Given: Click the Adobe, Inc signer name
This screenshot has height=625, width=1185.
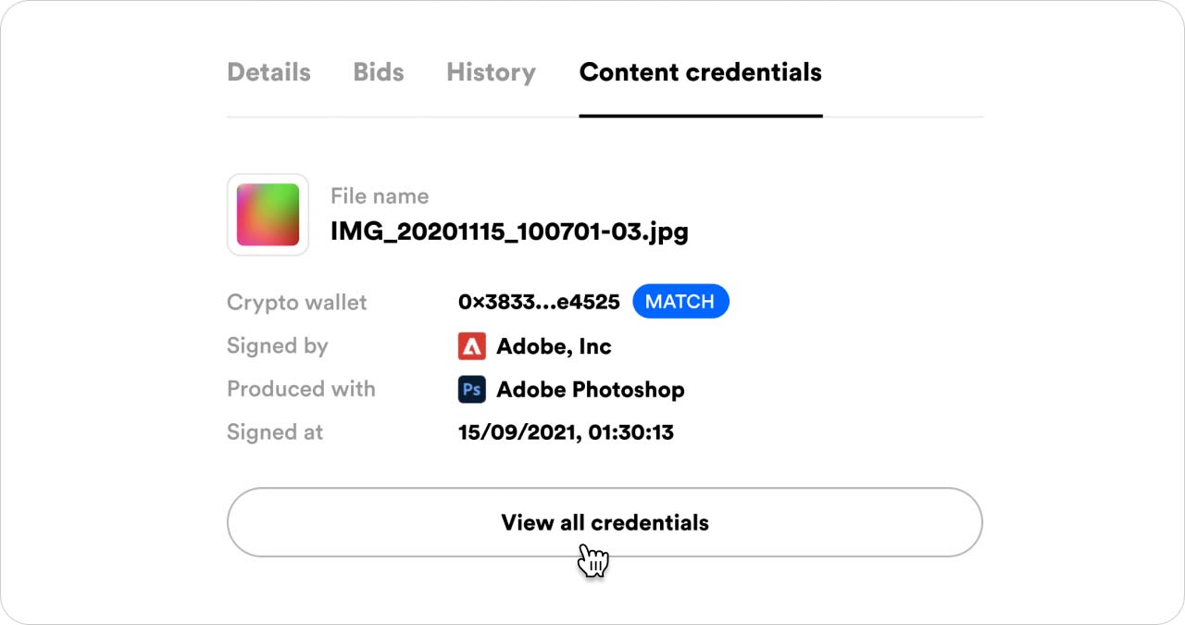Looking at the screenshot, I should (x=554, y=346).
